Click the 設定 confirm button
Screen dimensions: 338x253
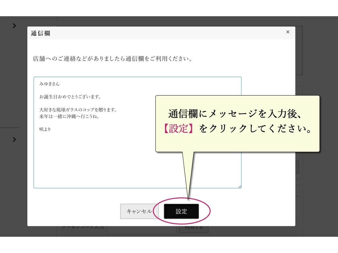(181, 211)
